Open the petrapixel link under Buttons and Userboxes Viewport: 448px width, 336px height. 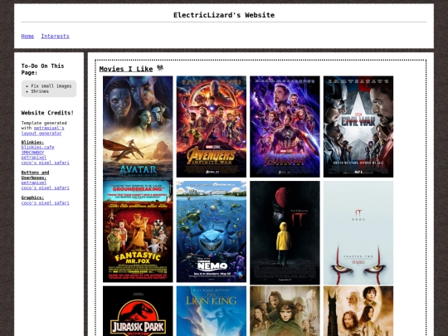click(x=34, y=183)
